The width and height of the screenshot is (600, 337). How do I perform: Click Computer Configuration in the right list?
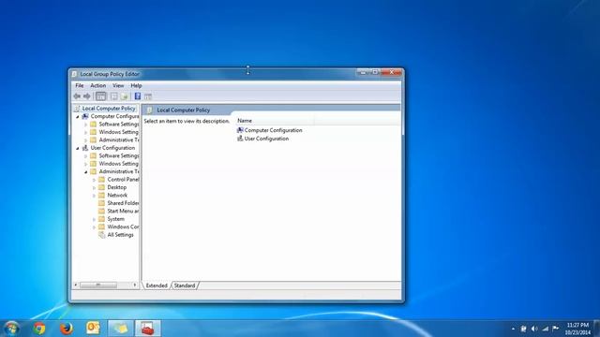tap(273, 130)
